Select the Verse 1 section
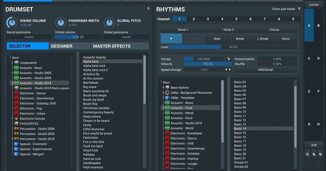 183,30
